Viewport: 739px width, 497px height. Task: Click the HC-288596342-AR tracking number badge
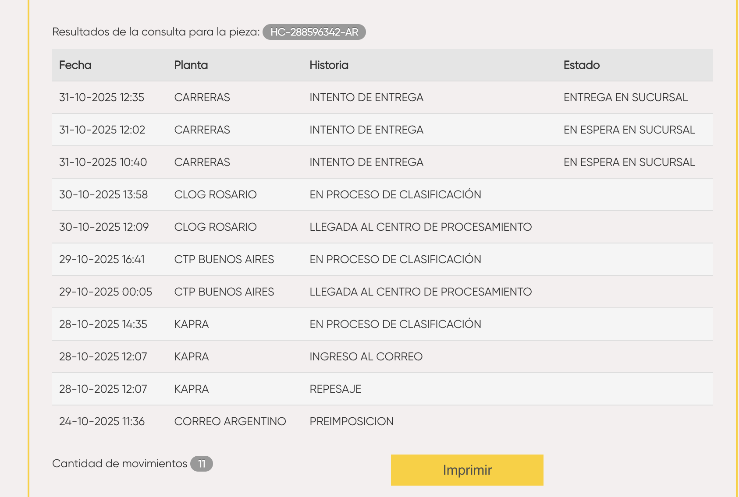314,32
